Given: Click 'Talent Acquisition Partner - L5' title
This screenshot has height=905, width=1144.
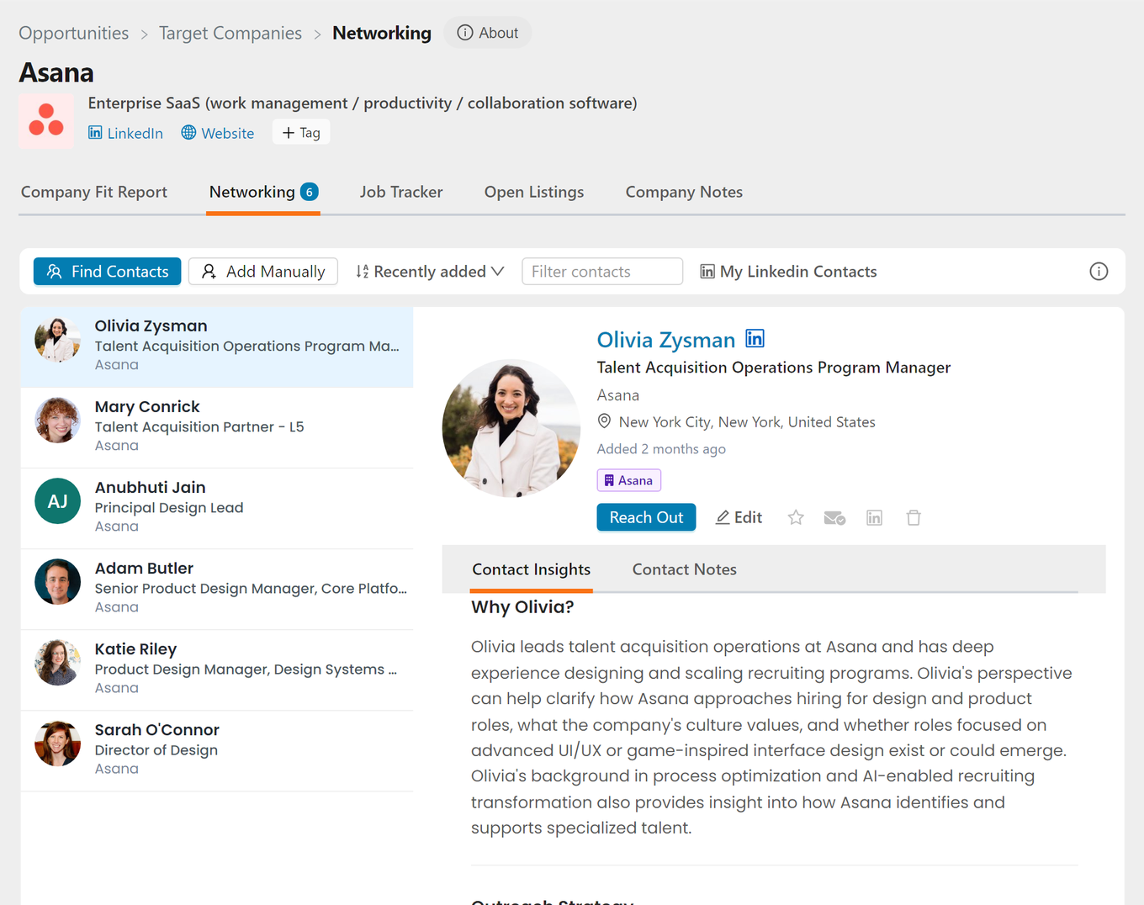Looking at the screenshot, I should point(199,427).
